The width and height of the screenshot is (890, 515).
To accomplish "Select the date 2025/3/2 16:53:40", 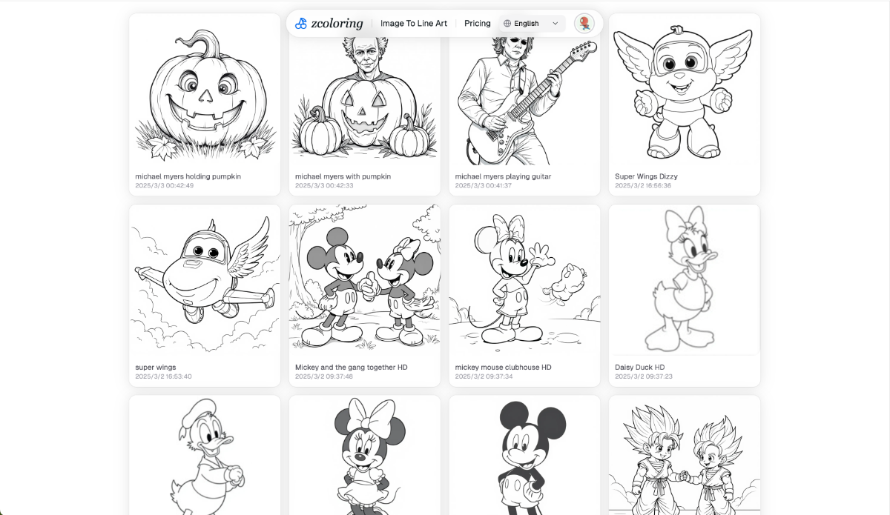I will point(163,376).
